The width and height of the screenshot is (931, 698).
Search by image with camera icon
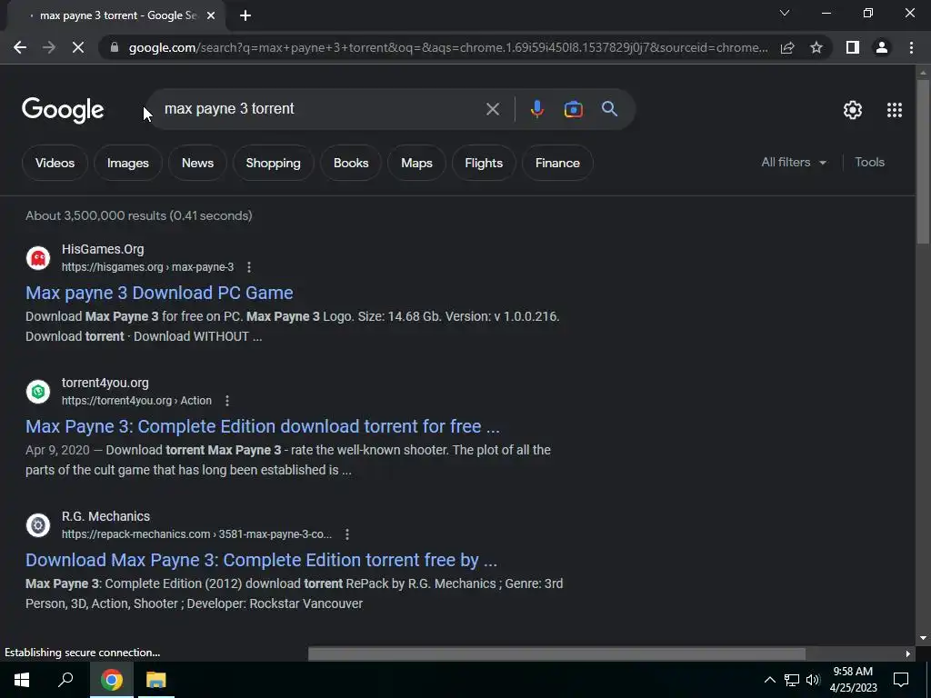click(x=573, y=109)
